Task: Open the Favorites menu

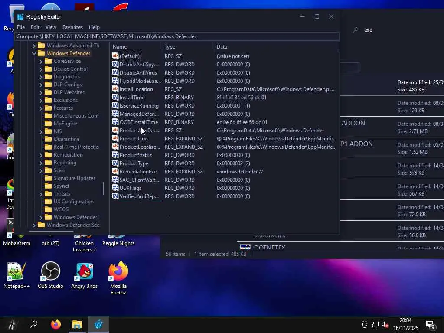Action: tap(72, 27)
